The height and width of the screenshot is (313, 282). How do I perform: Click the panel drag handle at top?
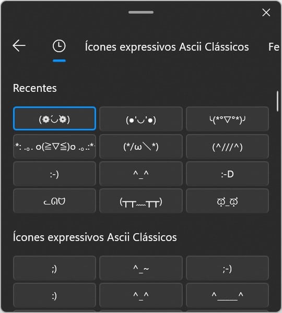point(141,12)
